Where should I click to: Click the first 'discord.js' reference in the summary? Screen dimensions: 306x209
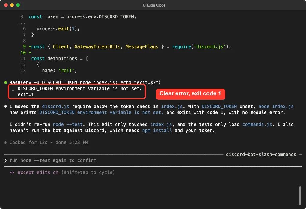coord(55,107)
